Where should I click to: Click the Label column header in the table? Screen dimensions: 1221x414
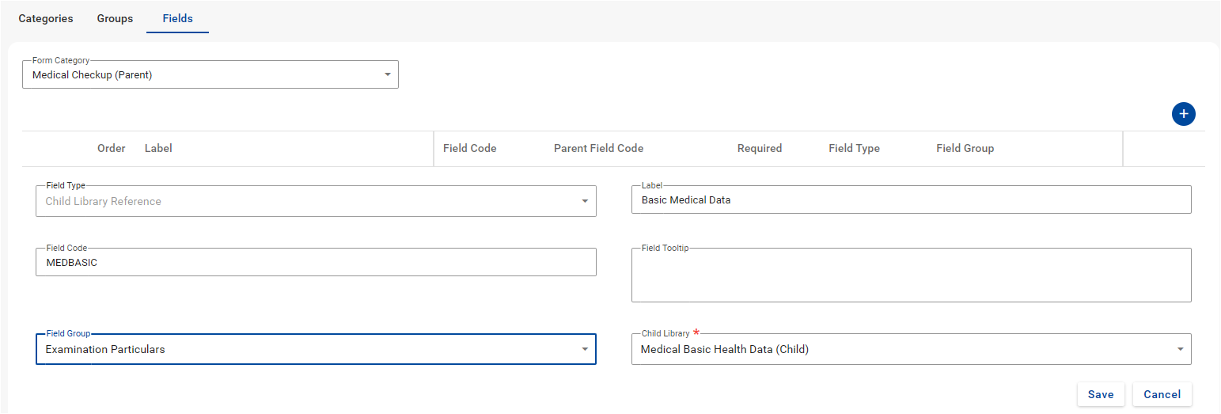158,148
